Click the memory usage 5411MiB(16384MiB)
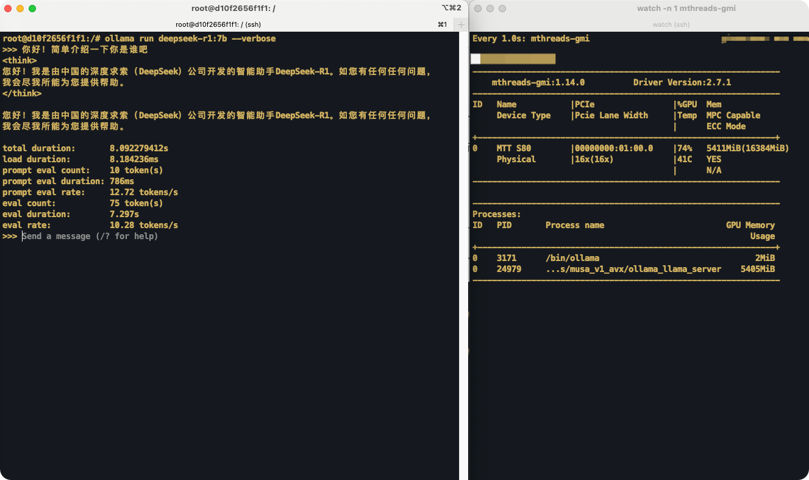 click(x=748, y=148)
